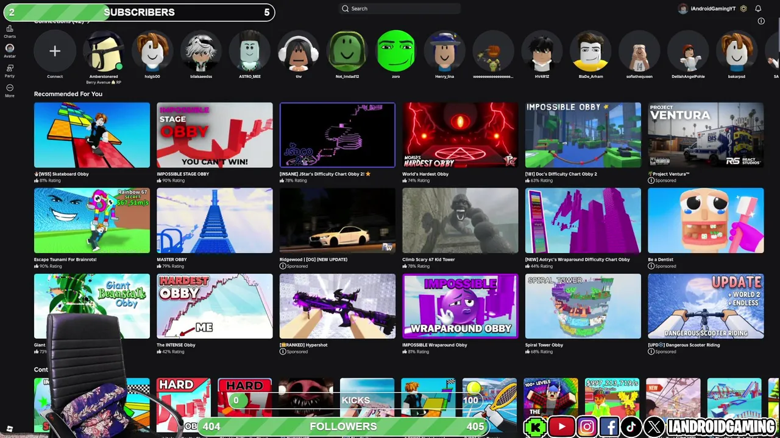780x438 pixels.
Task: Open the MASTER OBBY blue stairs thumbnail
Action: click(x=214, y=220)
